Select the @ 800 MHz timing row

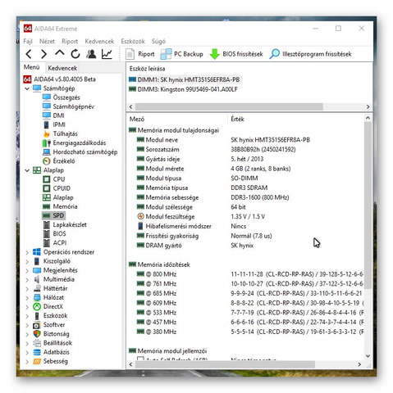coord(245,274)
